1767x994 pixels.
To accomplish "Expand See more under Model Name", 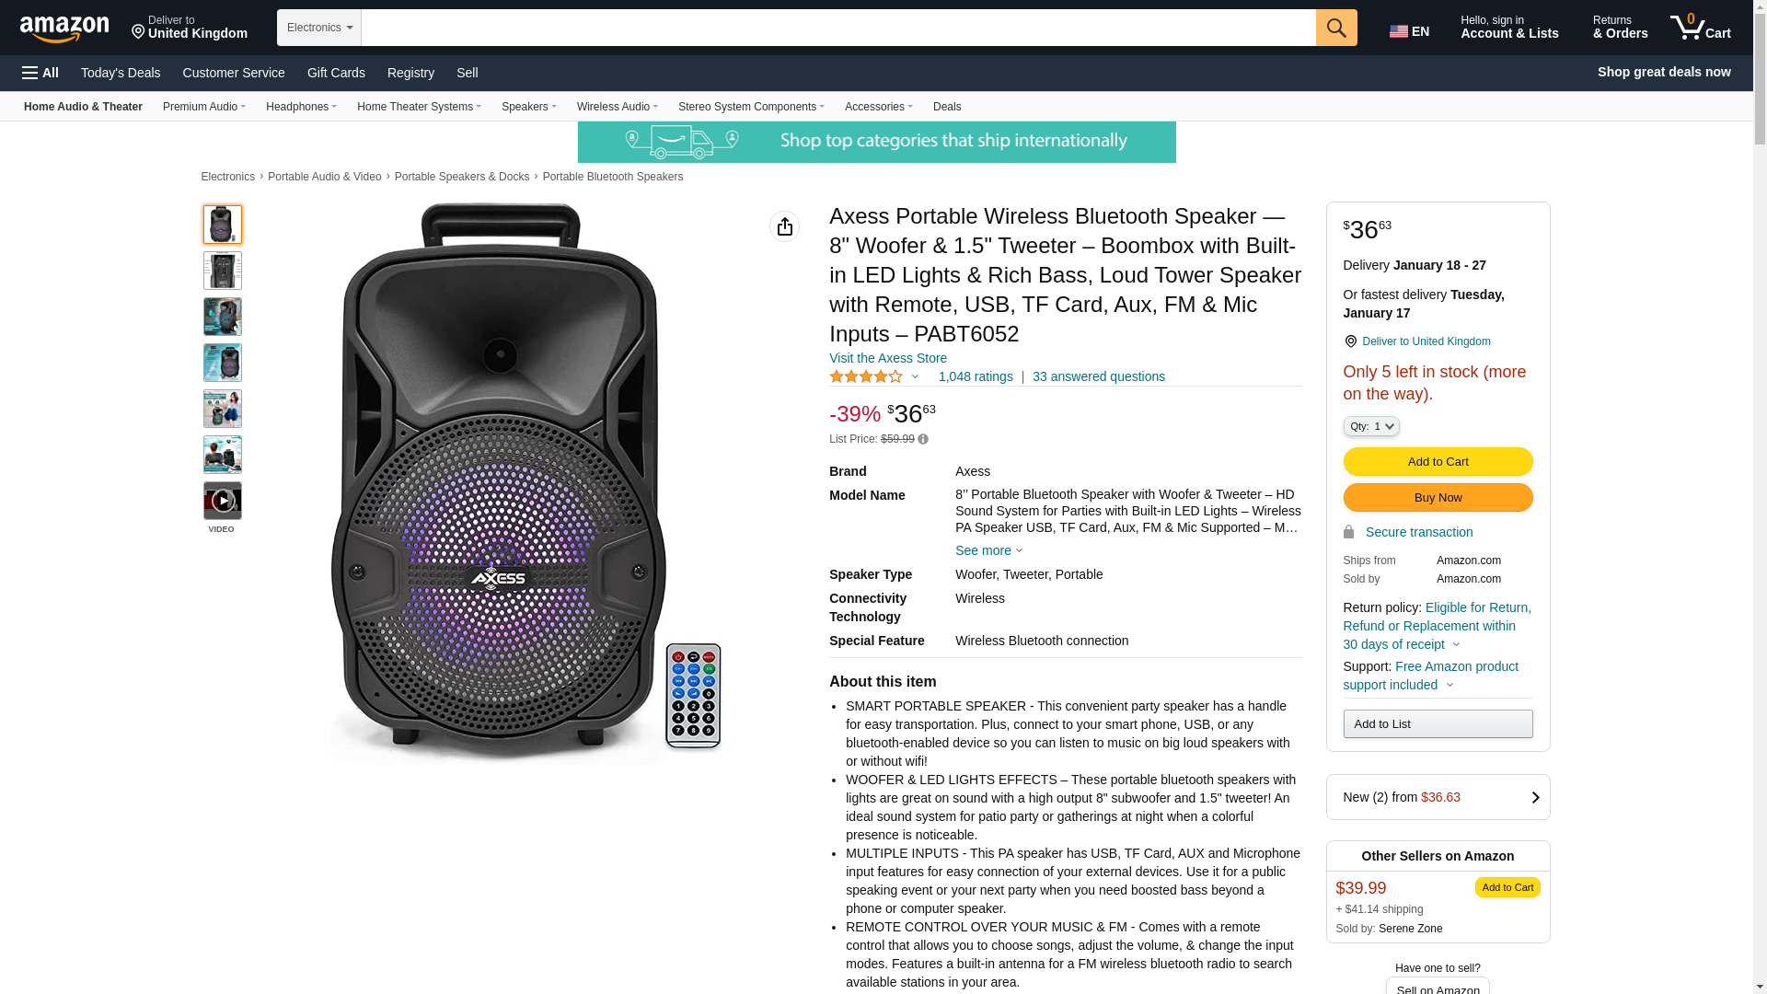I will (988, 550).
